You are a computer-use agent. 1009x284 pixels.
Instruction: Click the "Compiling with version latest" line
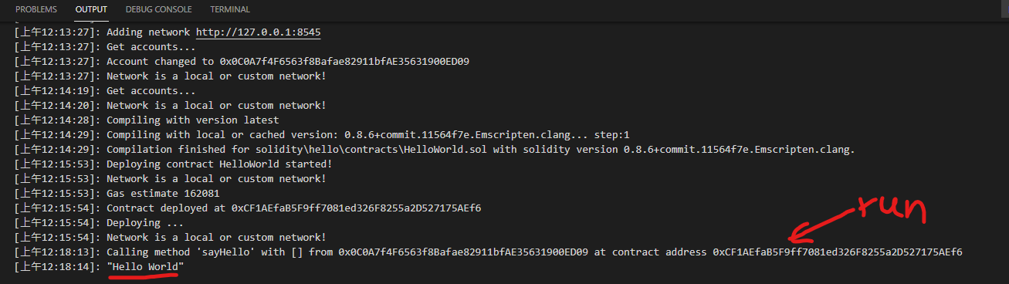(193, 120)
